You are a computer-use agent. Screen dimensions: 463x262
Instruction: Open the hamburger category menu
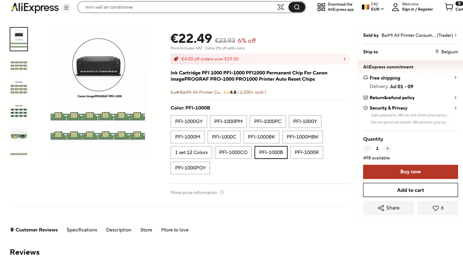click(x=66, y=8)
